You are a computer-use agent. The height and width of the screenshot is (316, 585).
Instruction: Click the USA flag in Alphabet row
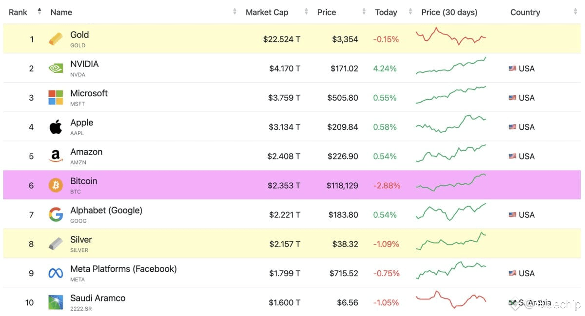[512, 214]
